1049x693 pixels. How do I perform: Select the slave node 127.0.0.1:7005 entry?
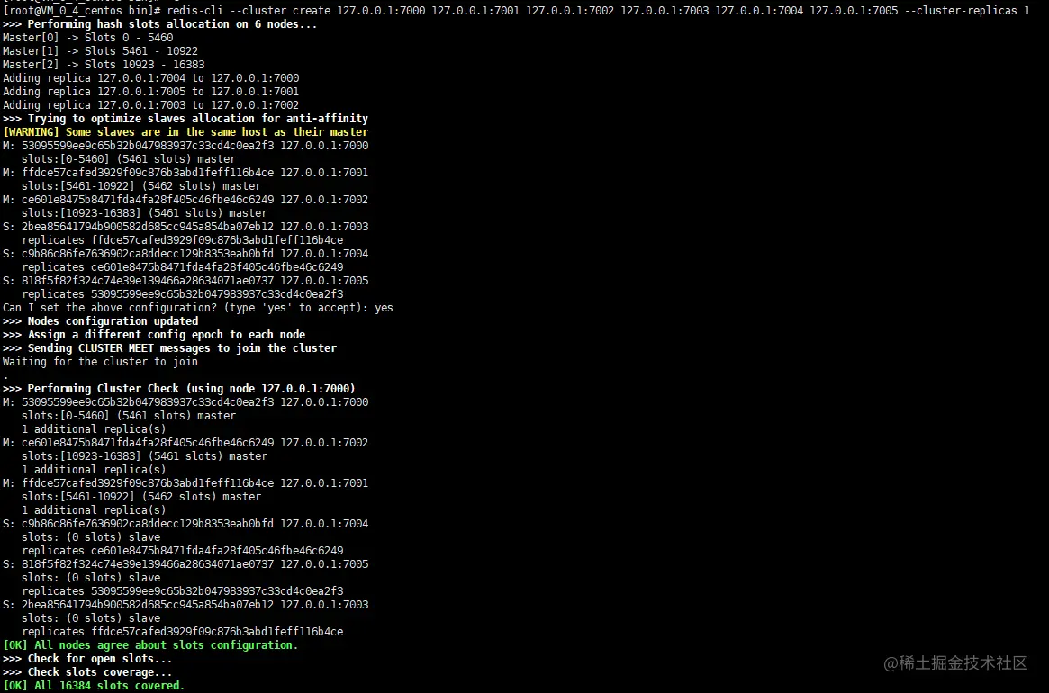(x=185, y=563)
